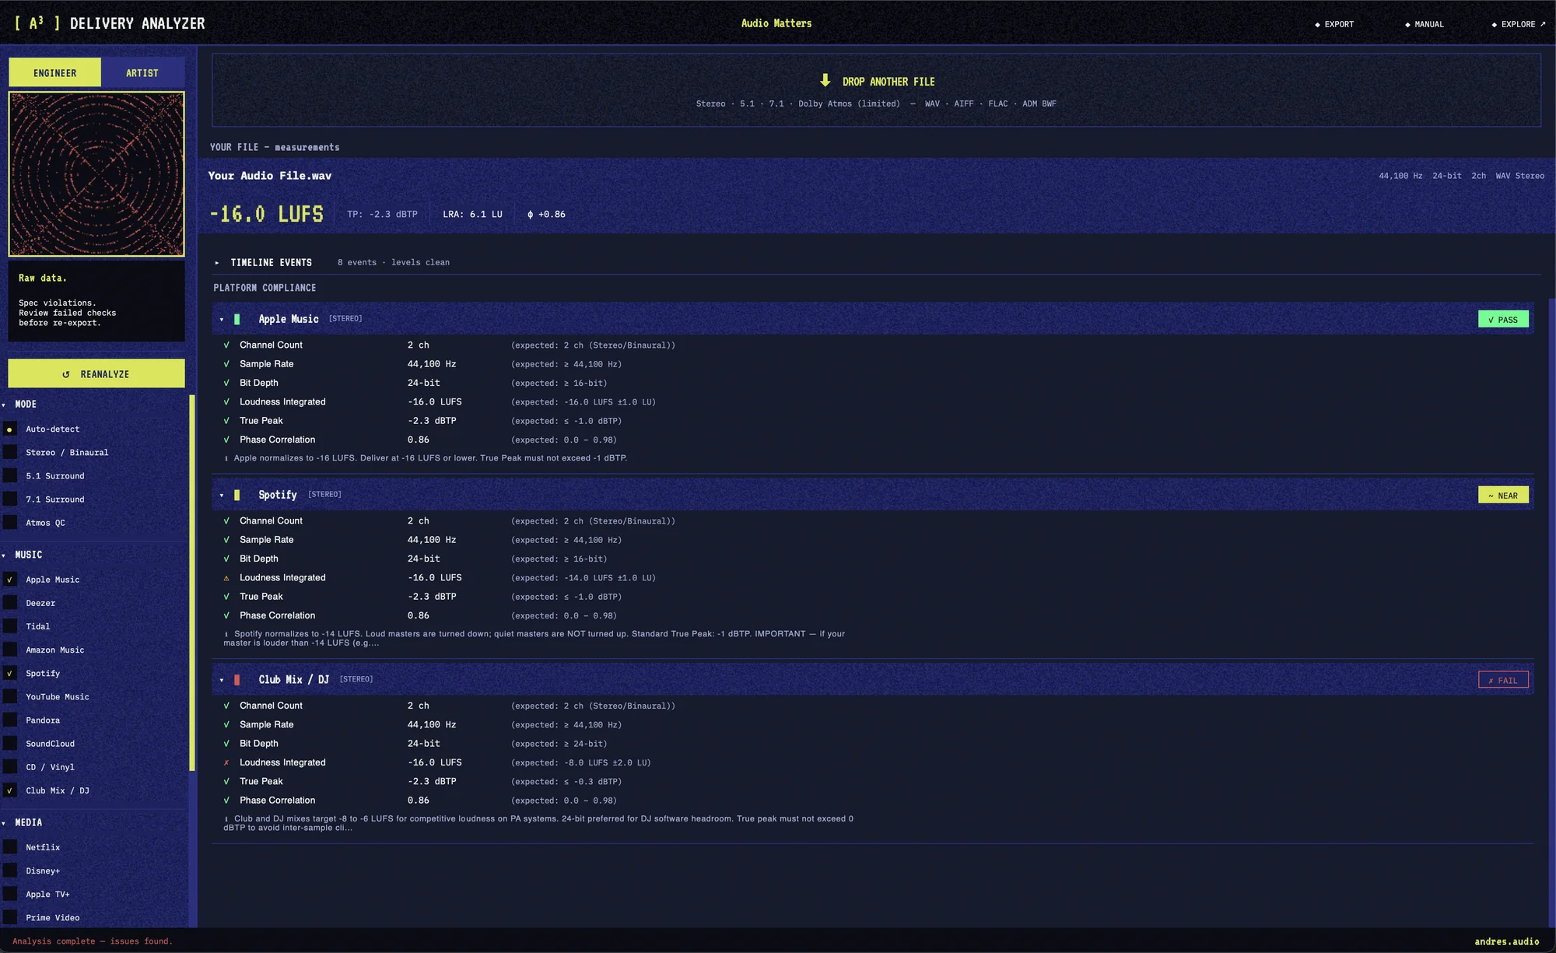The image size is (1556, 953).
Task: Click the red status bar beside Club Mix / DJ
Action: pos(237,679)
